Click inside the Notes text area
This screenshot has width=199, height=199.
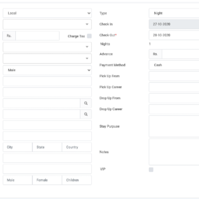pyautogui.click(x=174, y=152)
